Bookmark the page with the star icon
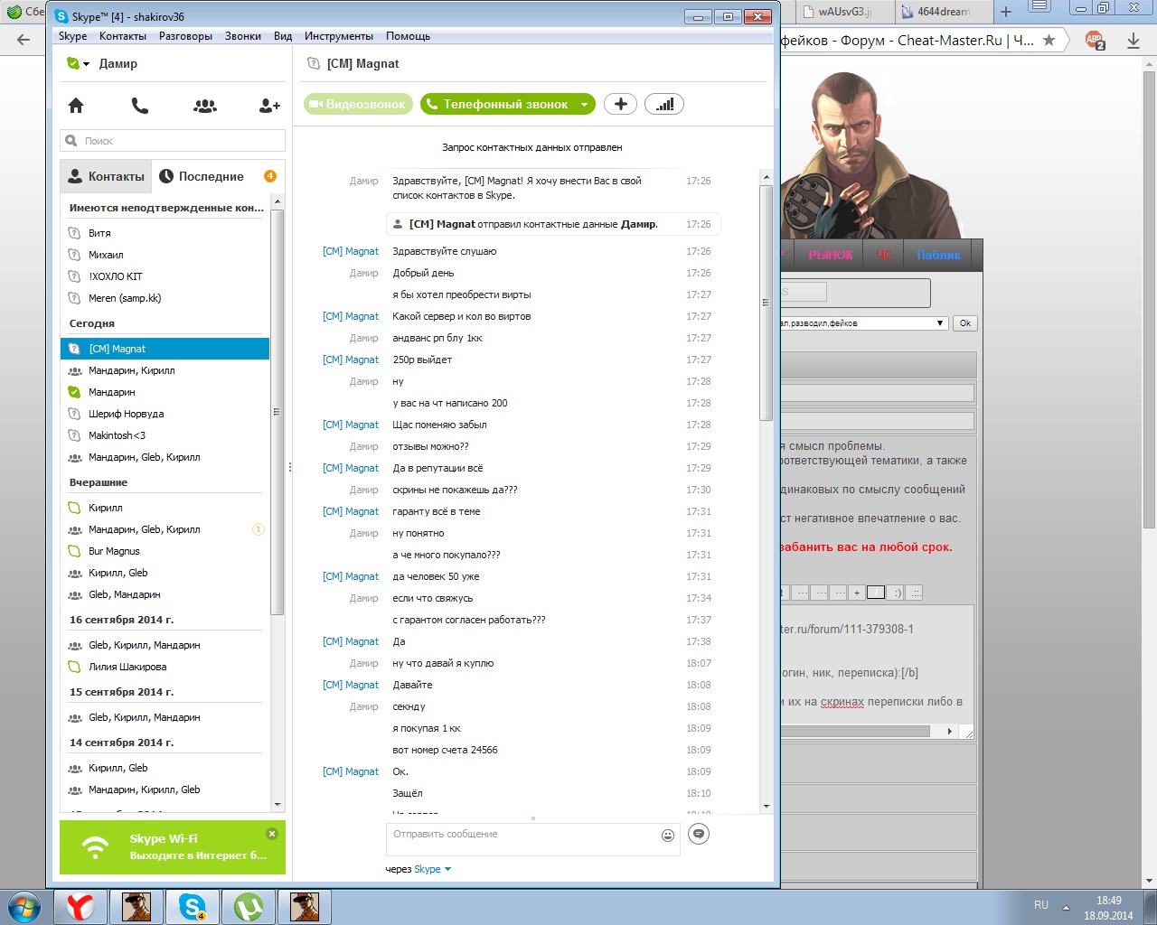Image resolution: width=1157 pixels, height=925 pixels. click(1049, 40)
